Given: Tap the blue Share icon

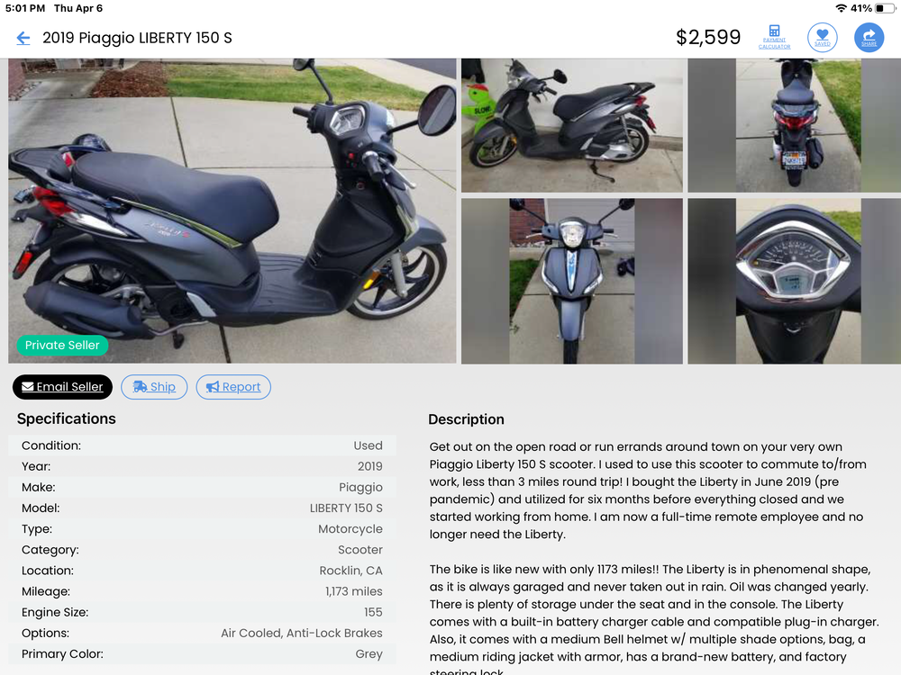Looking at the screenshot, I should point(869,37).
